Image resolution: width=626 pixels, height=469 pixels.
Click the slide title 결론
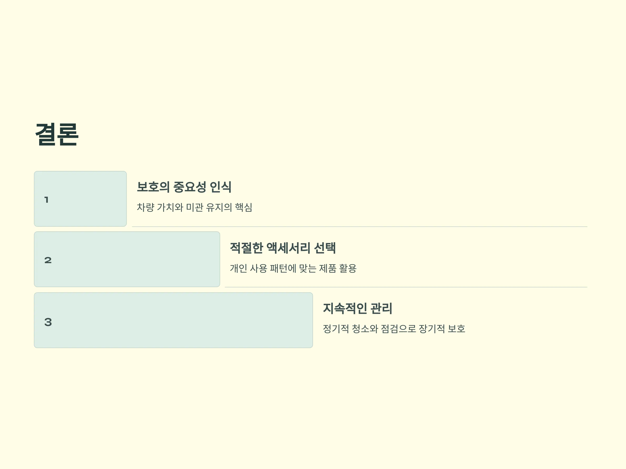point(57,134)
